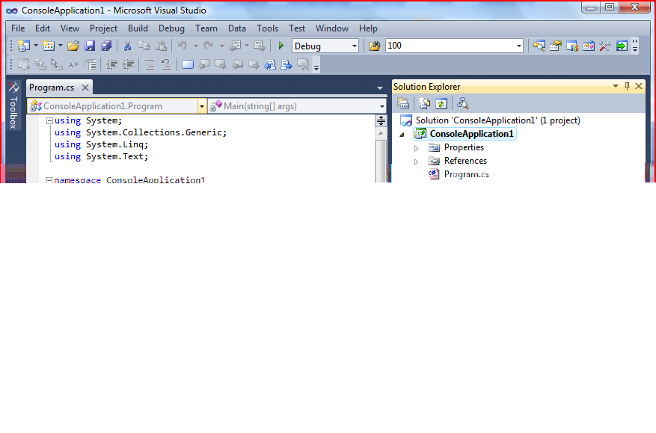Screen dimensions: 656x433
Task: Open the Tools menu
Action: click(267, 28)
